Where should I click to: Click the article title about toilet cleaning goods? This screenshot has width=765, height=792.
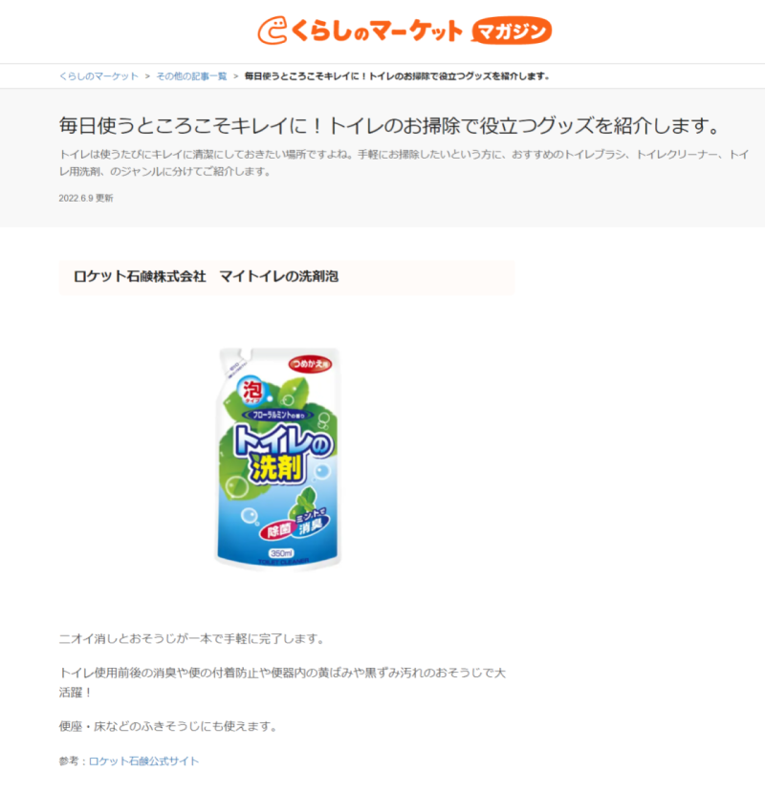click(x=389, y=125)
